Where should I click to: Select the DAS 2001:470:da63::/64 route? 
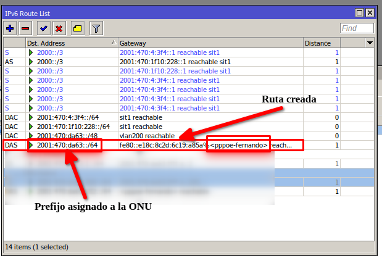click(x=68, y=145)
